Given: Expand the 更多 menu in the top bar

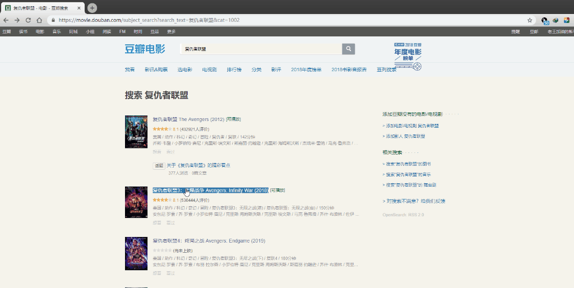Looking at the screenshot, I should 172,31.
